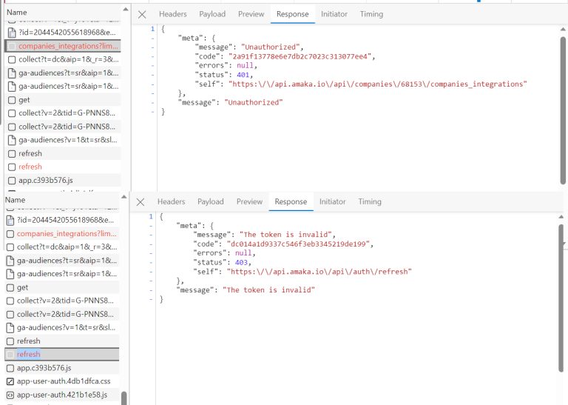
Task: Select the 'get' request name in the top list
Action: (x=24, y=100)
